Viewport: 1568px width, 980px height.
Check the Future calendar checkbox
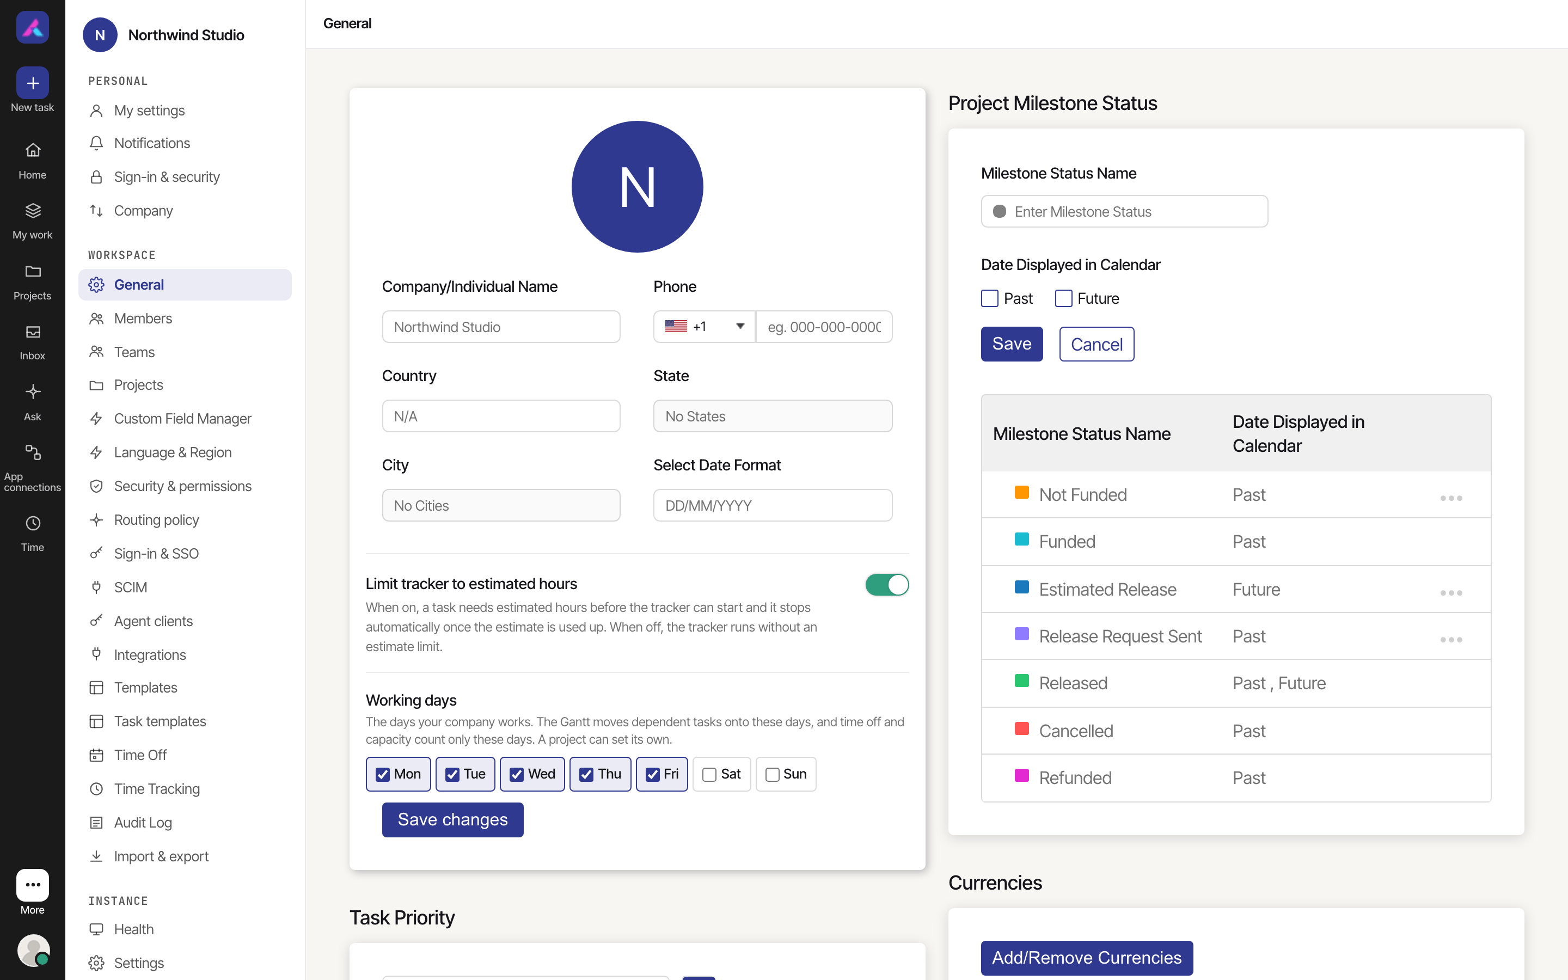coord(1063,298)
